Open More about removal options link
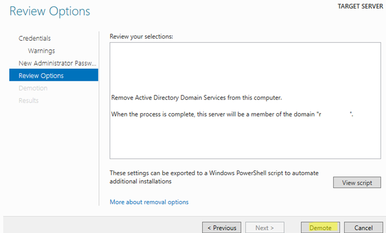Screen dimensions: 386x233 coord(149,202)
